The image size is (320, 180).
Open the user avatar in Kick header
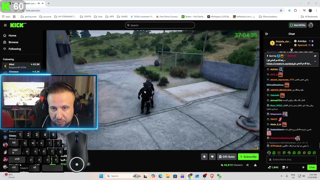(311, 25)
